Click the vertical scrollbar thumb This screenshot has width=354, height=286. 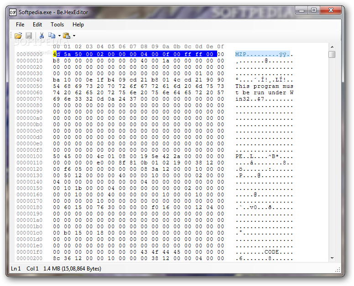pyautogui.click(x=332, y=54)
